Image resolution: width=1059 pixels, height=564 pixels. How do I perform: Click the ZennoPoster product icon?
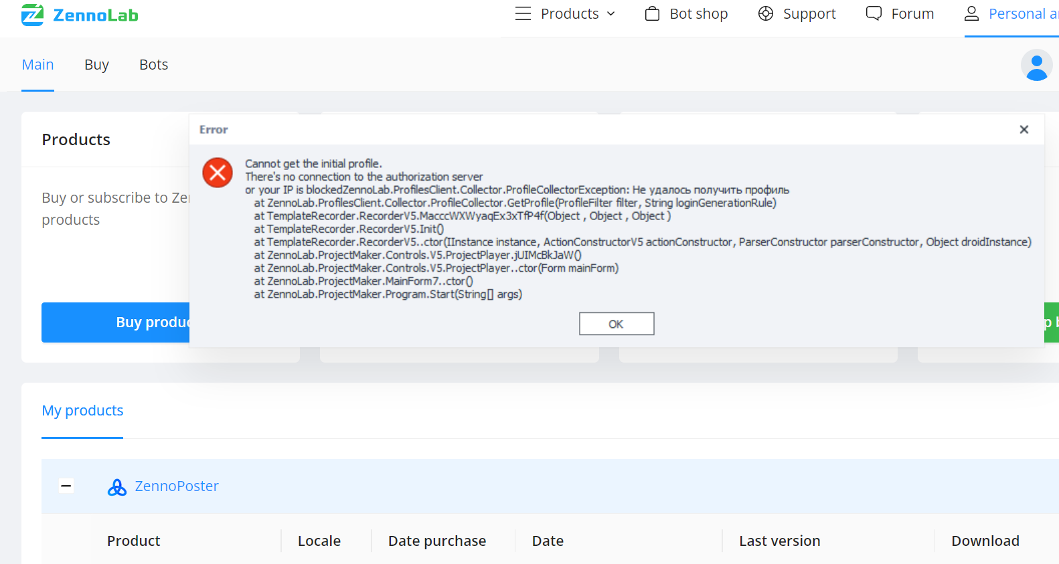point(117,487)
